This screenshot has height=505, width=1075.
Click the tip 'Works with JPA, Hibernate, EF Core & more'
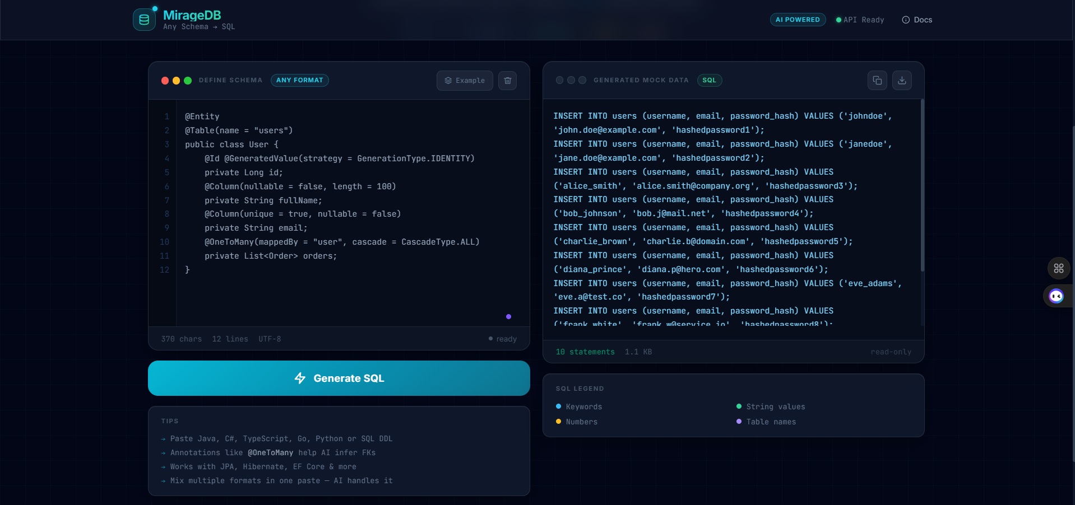[x=263, y=466]
